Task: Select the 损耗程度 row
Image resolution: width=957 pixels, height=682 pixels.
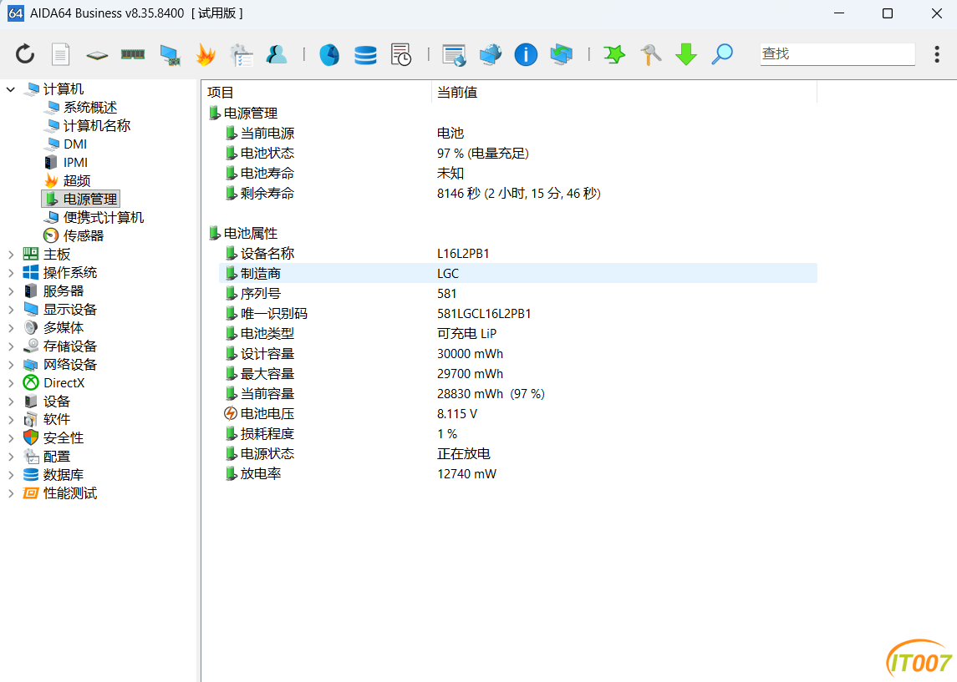Action: 518,433
